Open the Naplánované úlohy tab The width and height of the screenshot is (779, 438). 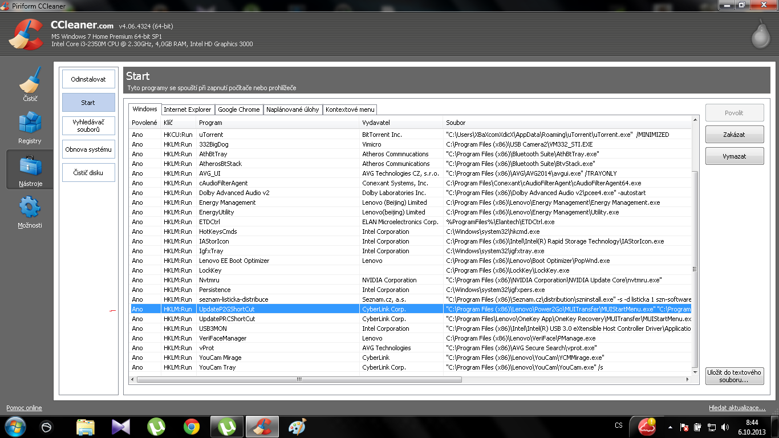point(293,109)
